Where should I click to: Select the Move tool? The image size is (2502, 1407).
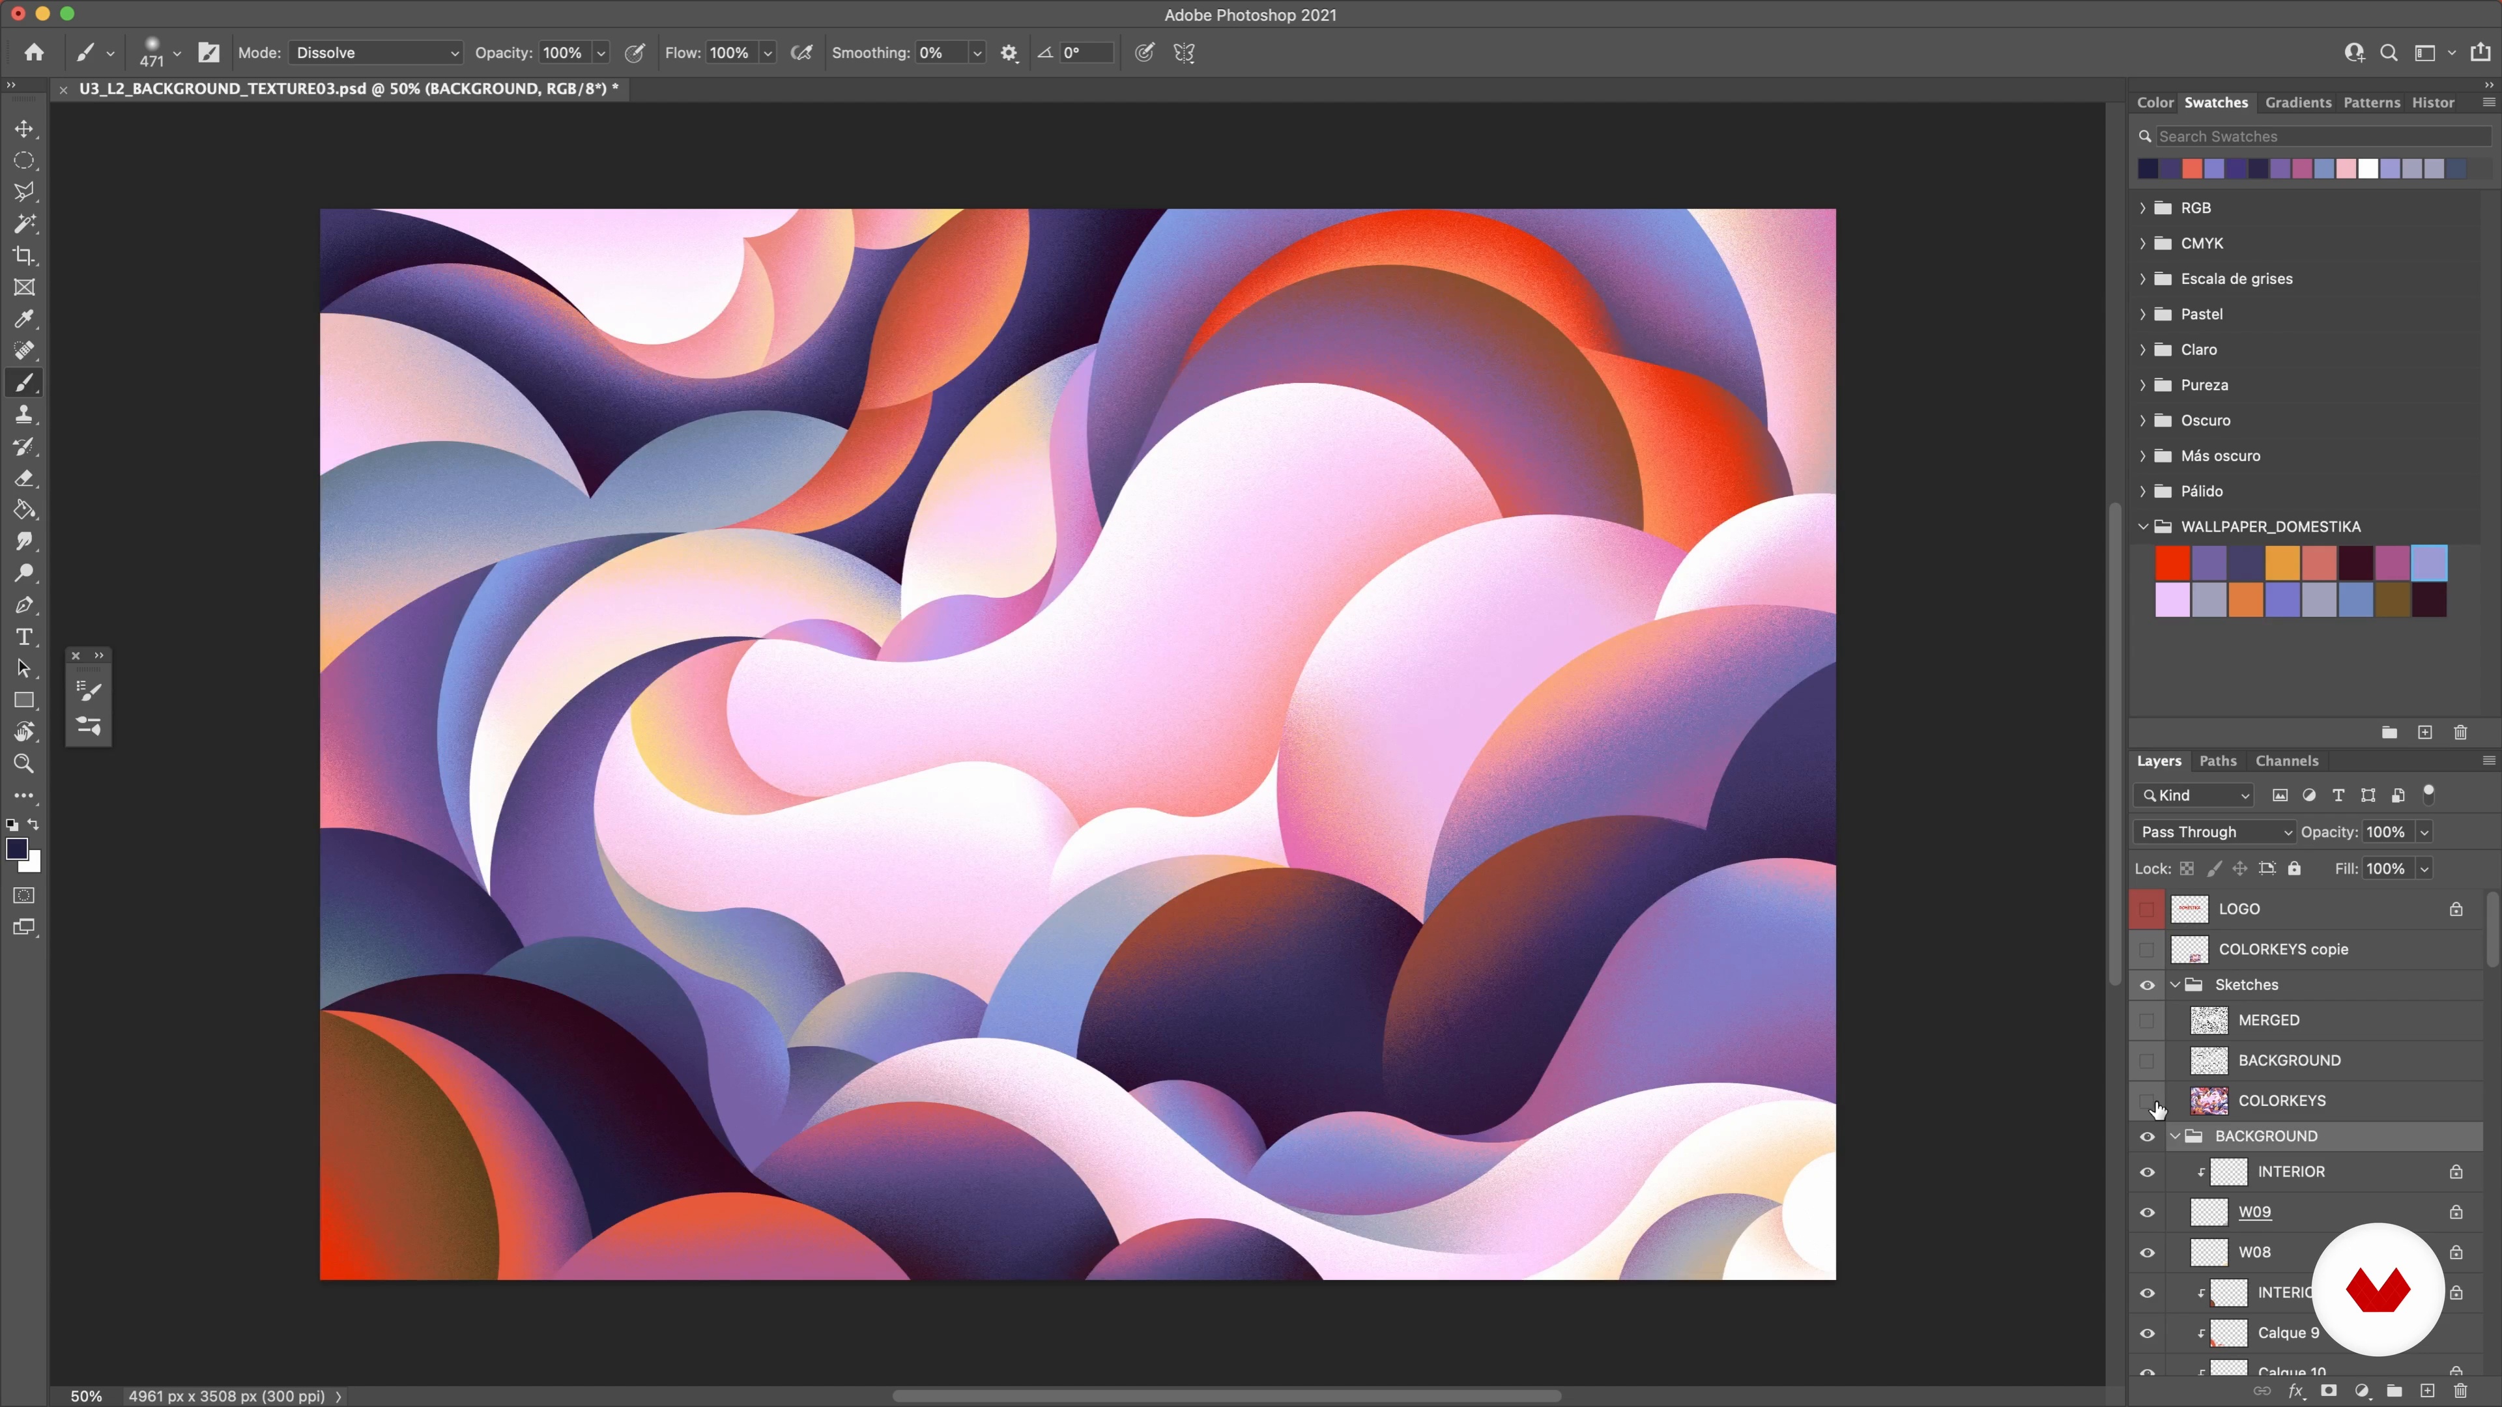click(x=24, y=129)
